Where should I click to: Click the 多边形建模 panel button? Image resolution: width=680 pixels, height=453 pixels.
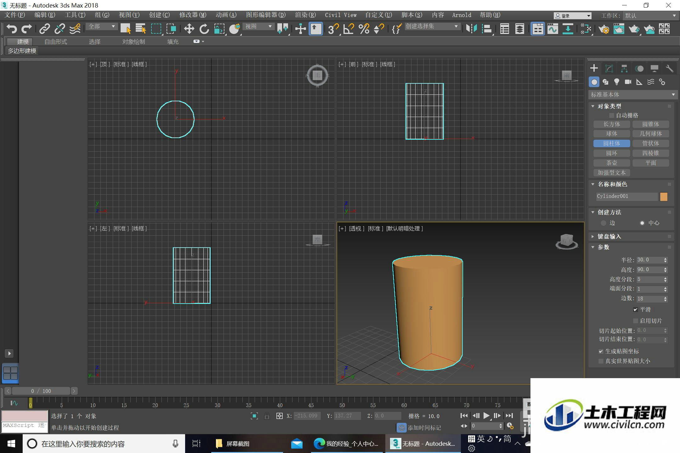(22, 51)
